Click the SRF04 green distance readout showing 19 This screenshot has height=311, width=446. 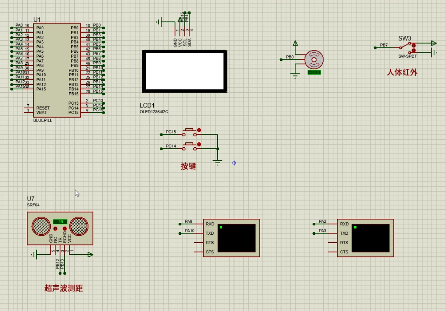(60, 222)
